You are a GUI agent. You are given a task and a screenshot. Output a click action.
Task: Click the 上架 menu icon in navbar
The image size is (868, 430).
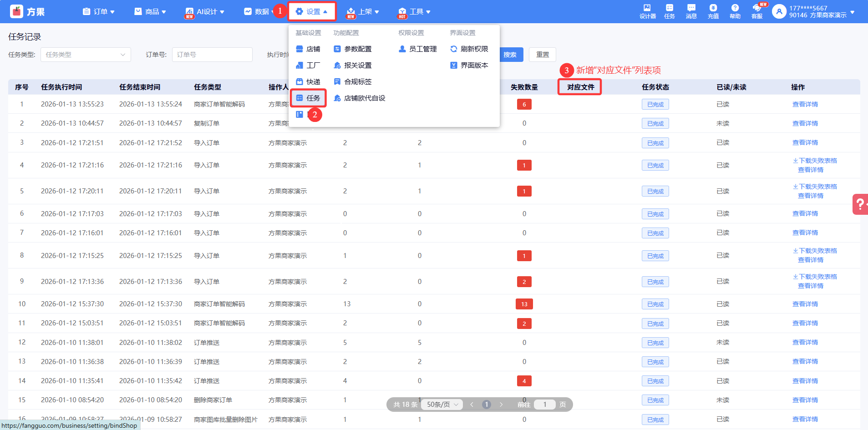[x=351, y=11]
